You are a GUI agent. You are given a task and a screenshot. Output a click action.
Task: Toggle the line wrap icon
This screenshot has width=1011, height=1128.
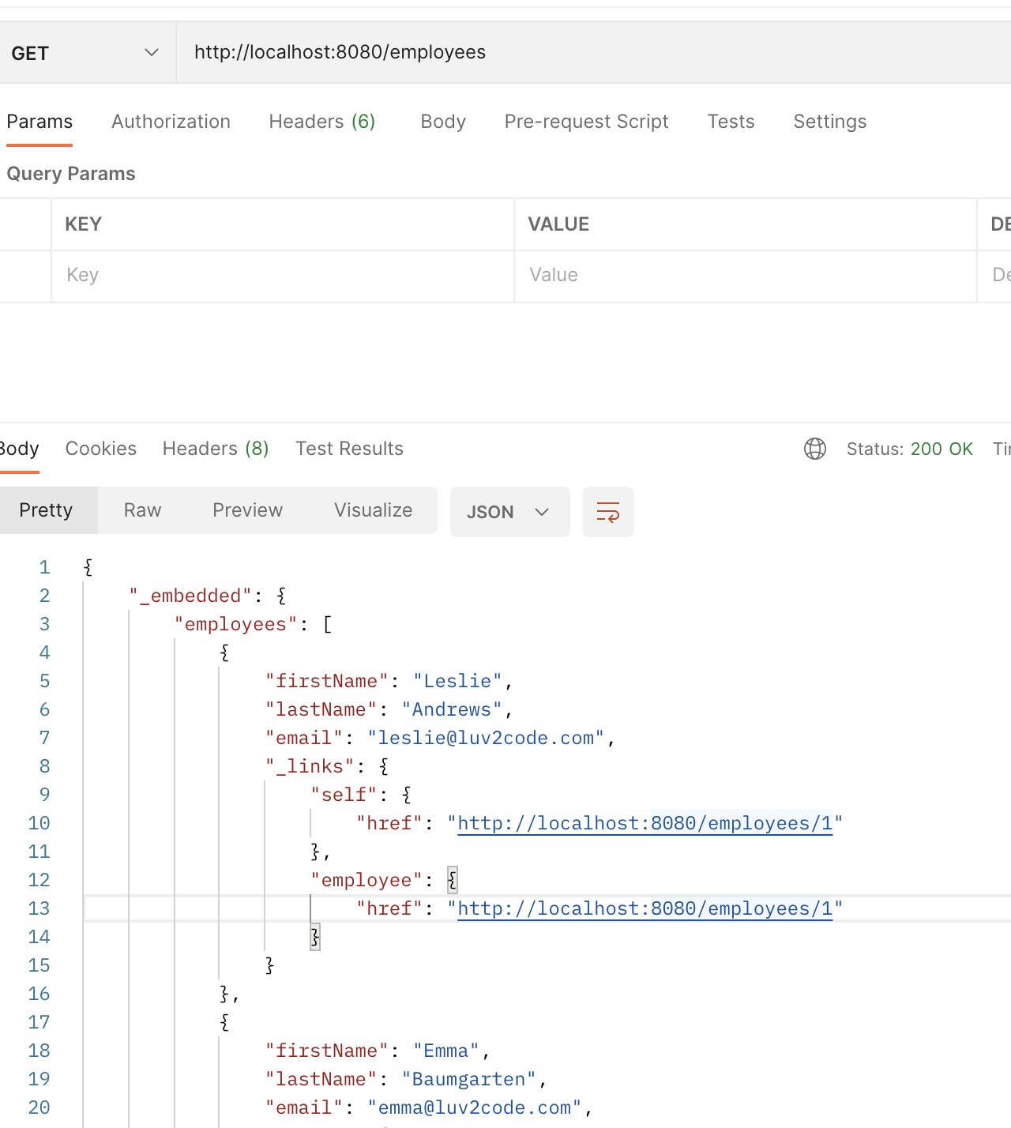(608, 512)
